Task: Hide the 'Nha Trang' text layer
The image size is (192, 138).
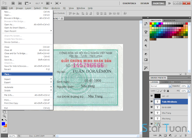Action: (x=151, y=113)
